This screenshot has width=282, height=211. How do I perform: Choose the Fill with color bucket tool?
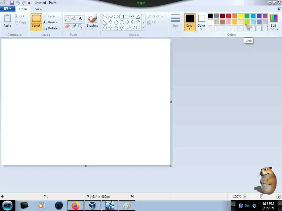click(x=74, y=18)
